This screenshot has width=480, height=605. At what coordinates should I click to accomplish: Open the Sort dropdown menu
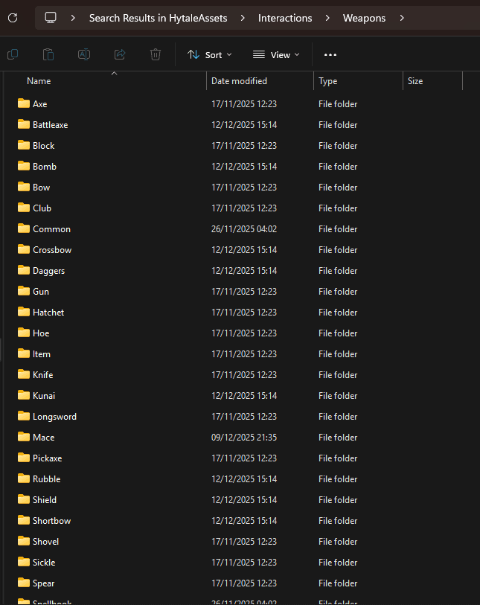(209, 54)
